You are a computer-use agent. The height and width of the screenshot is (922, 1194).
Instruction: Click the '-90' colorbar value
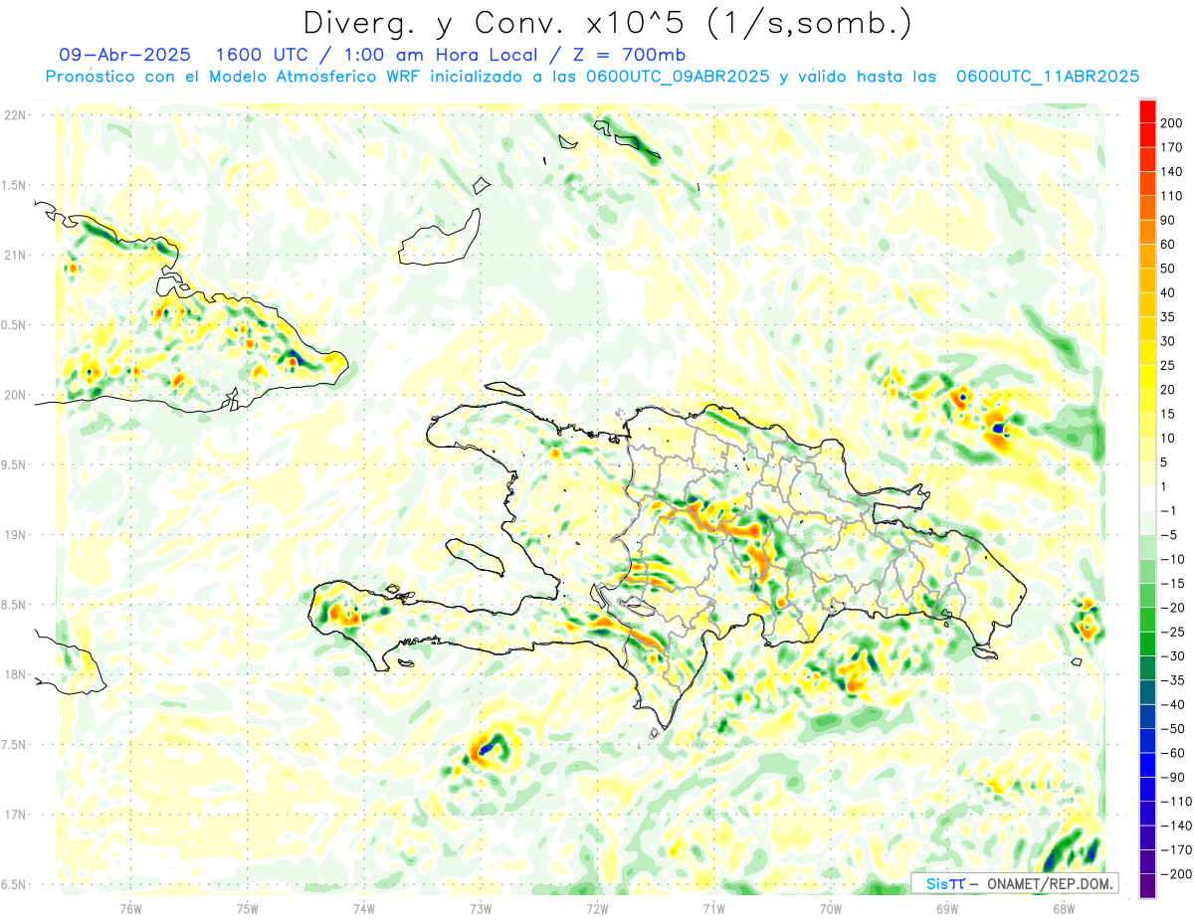coord(1171,778)
